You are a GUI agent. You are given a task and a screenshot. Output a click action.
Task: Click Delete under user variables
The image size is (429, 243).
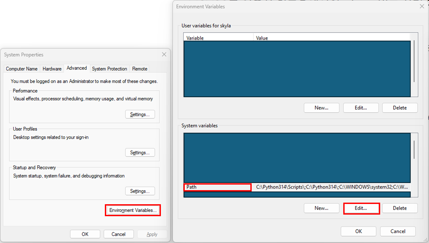pyautogui.click(x=400, y=108)
